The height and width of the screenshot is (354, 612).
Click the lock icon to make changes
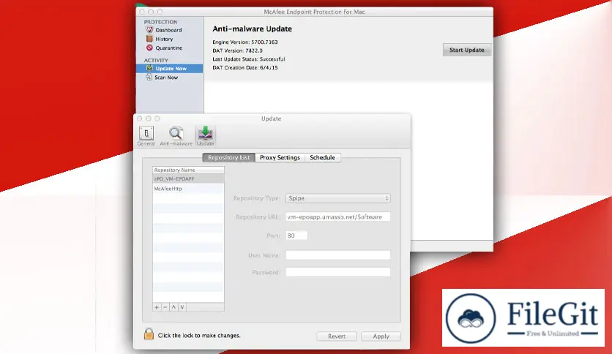pyautogui.click(x=149, y=334)
